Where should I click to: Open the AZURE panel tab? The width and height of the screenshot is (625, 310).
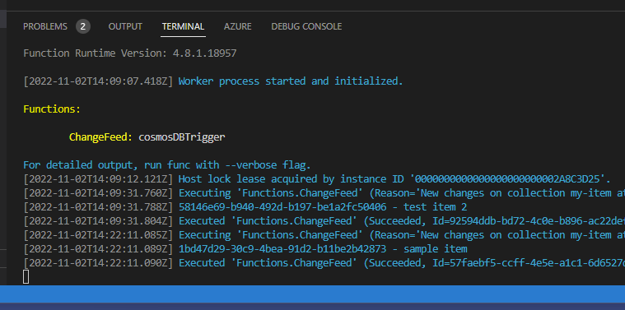[x=237, y=26]
